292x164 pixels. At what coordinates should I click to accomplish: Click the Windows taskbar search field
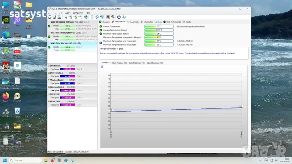[25, 160]
